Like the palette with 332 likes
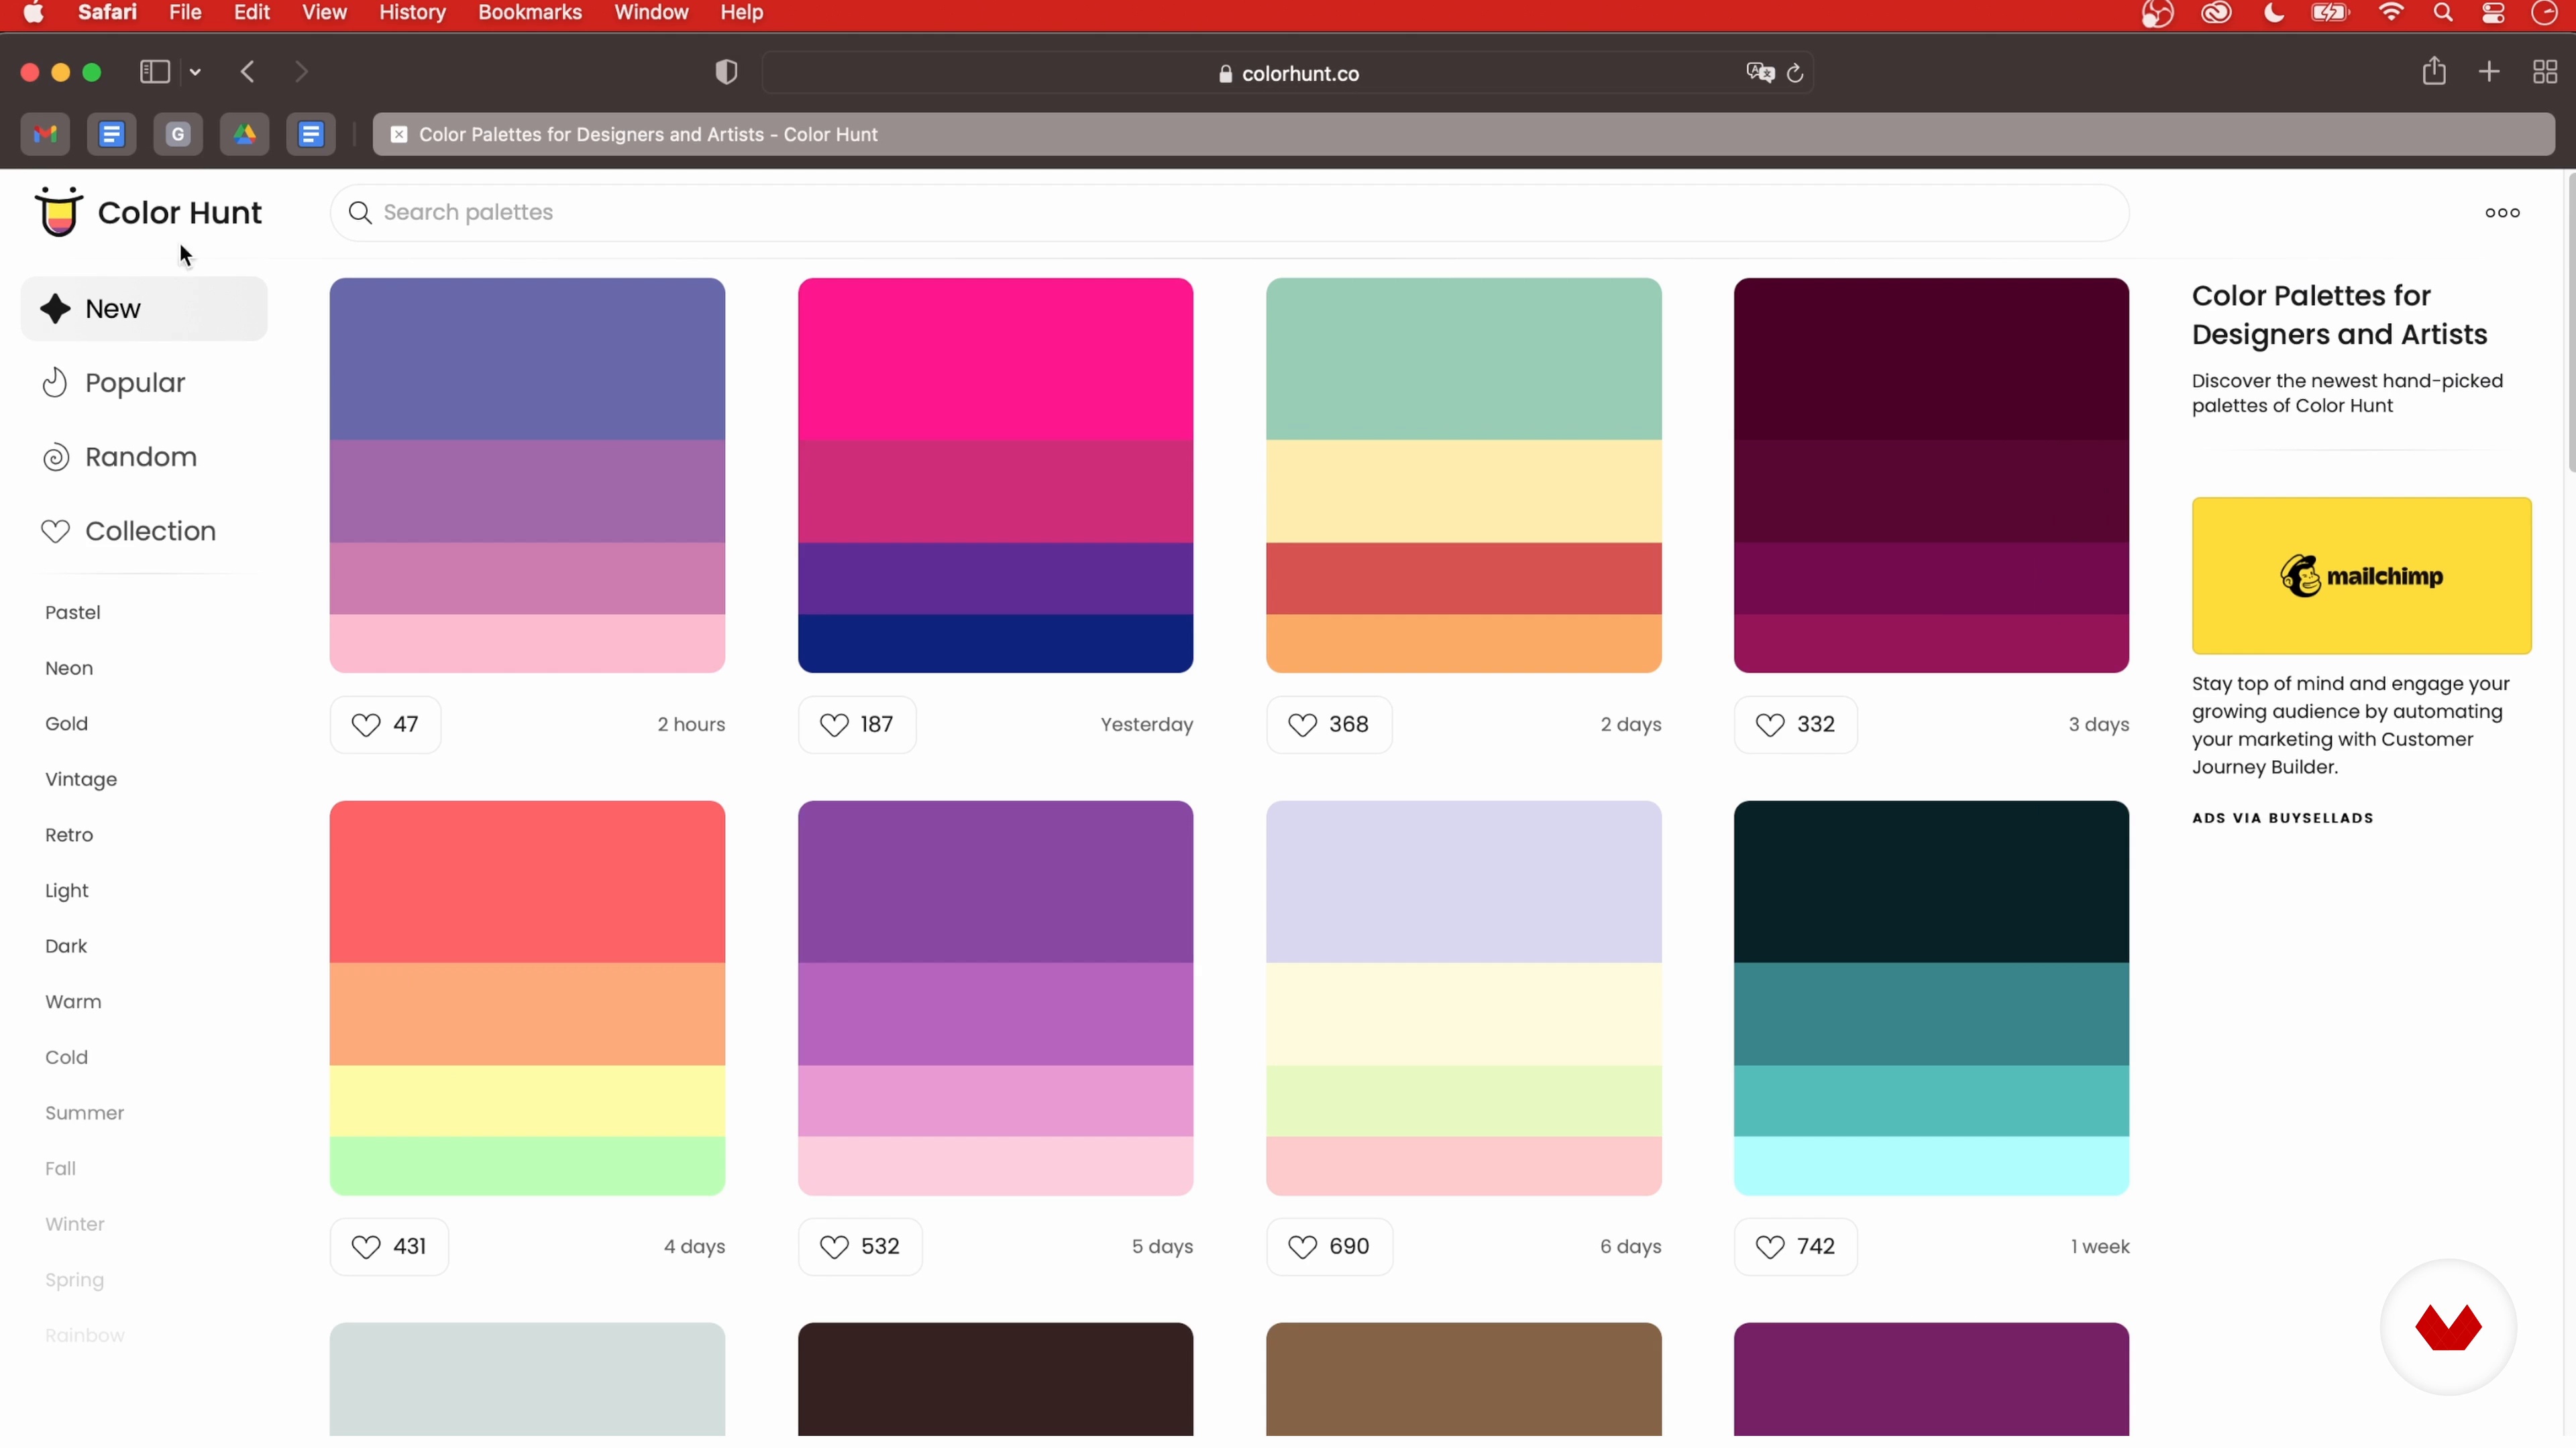The height and width of the screenshot is (1448, 2576). pos(1796,725)
